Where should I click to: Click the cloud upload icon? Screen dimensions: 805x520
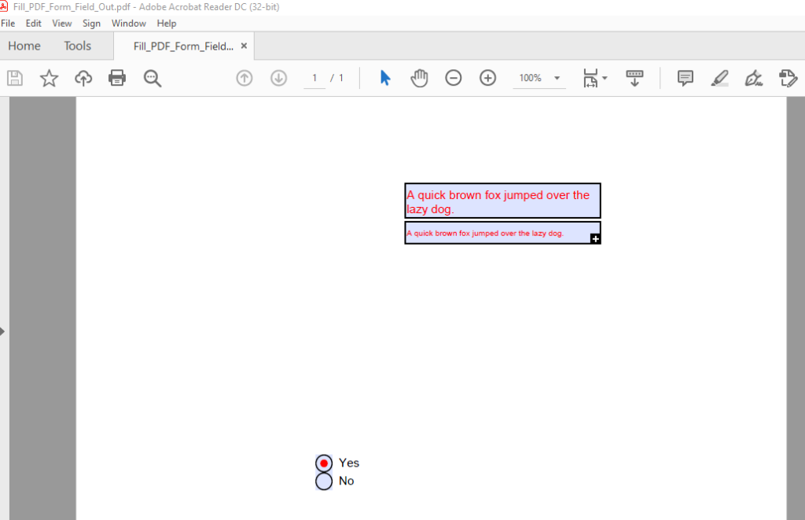(x=83, y=78)
